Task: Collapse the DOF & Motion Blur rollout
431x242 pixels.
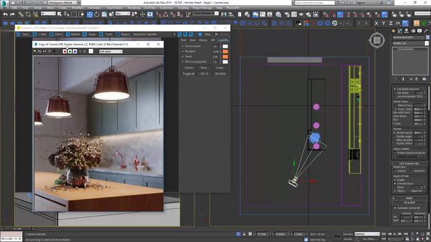Action: click(409, 163)
